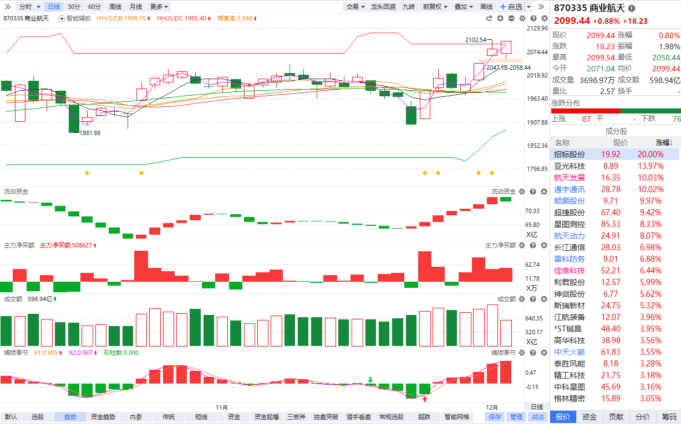Viewport: 681px width, 424px height.
Task: Open the 叠加 overlay dropdown
Action: (464, 7)
